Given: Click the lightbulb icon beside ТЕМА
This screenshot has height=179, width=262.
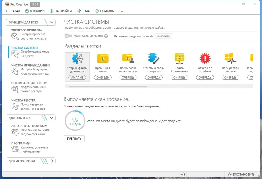Looking at the screenshot, I should (79, 11).
